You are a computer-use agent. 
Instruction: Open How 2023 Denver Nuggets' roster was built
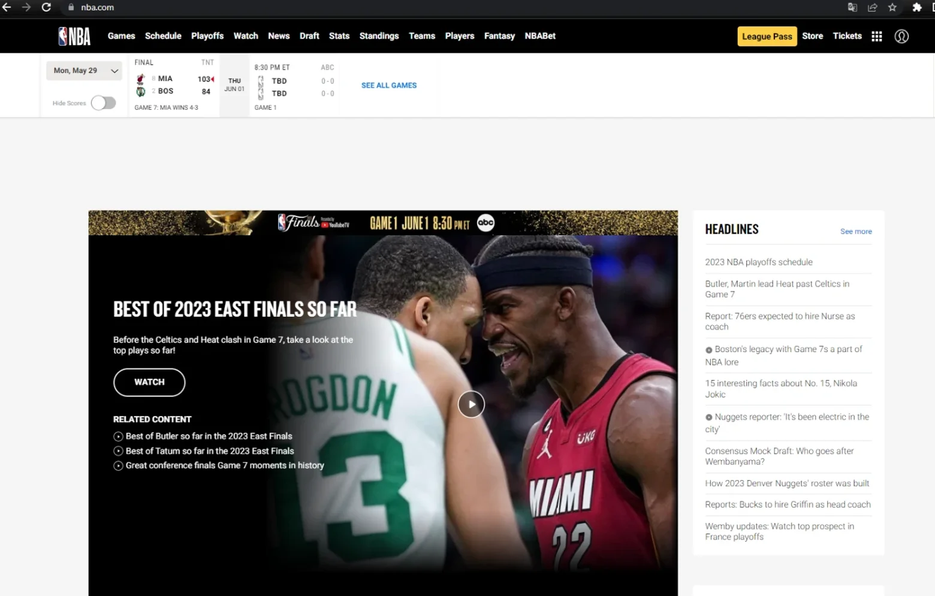tap(787, 483)
